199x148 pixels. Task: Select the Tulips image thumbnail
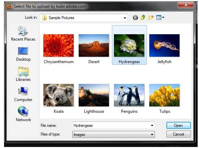tap(164, 95)
